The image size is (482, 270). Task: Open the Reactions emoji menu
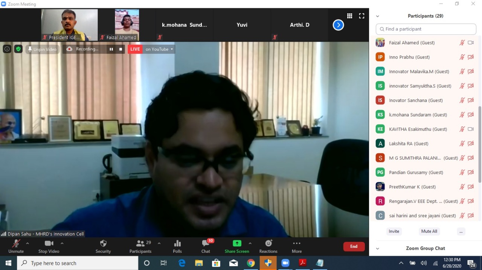click(268, 246)
